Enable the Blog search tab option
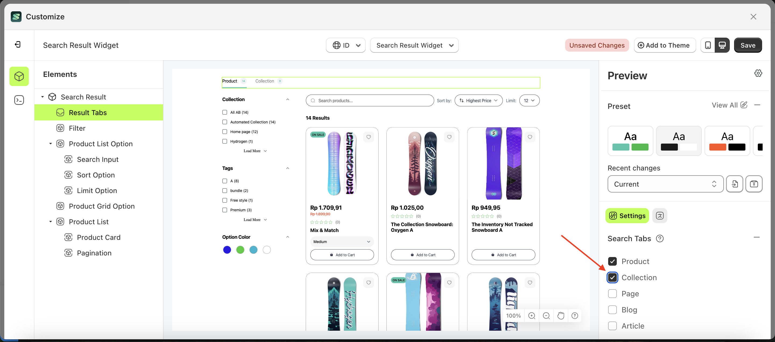The height and width of the screenshot is (342, 775). [612, 309]
